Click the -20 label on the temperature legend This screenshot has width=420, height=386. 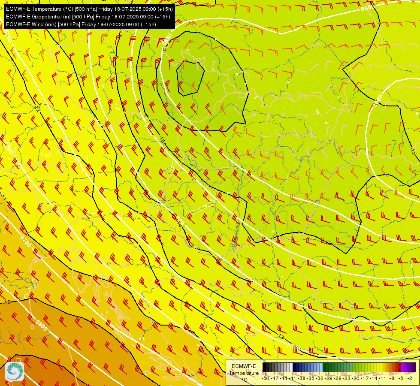point(357,378)
